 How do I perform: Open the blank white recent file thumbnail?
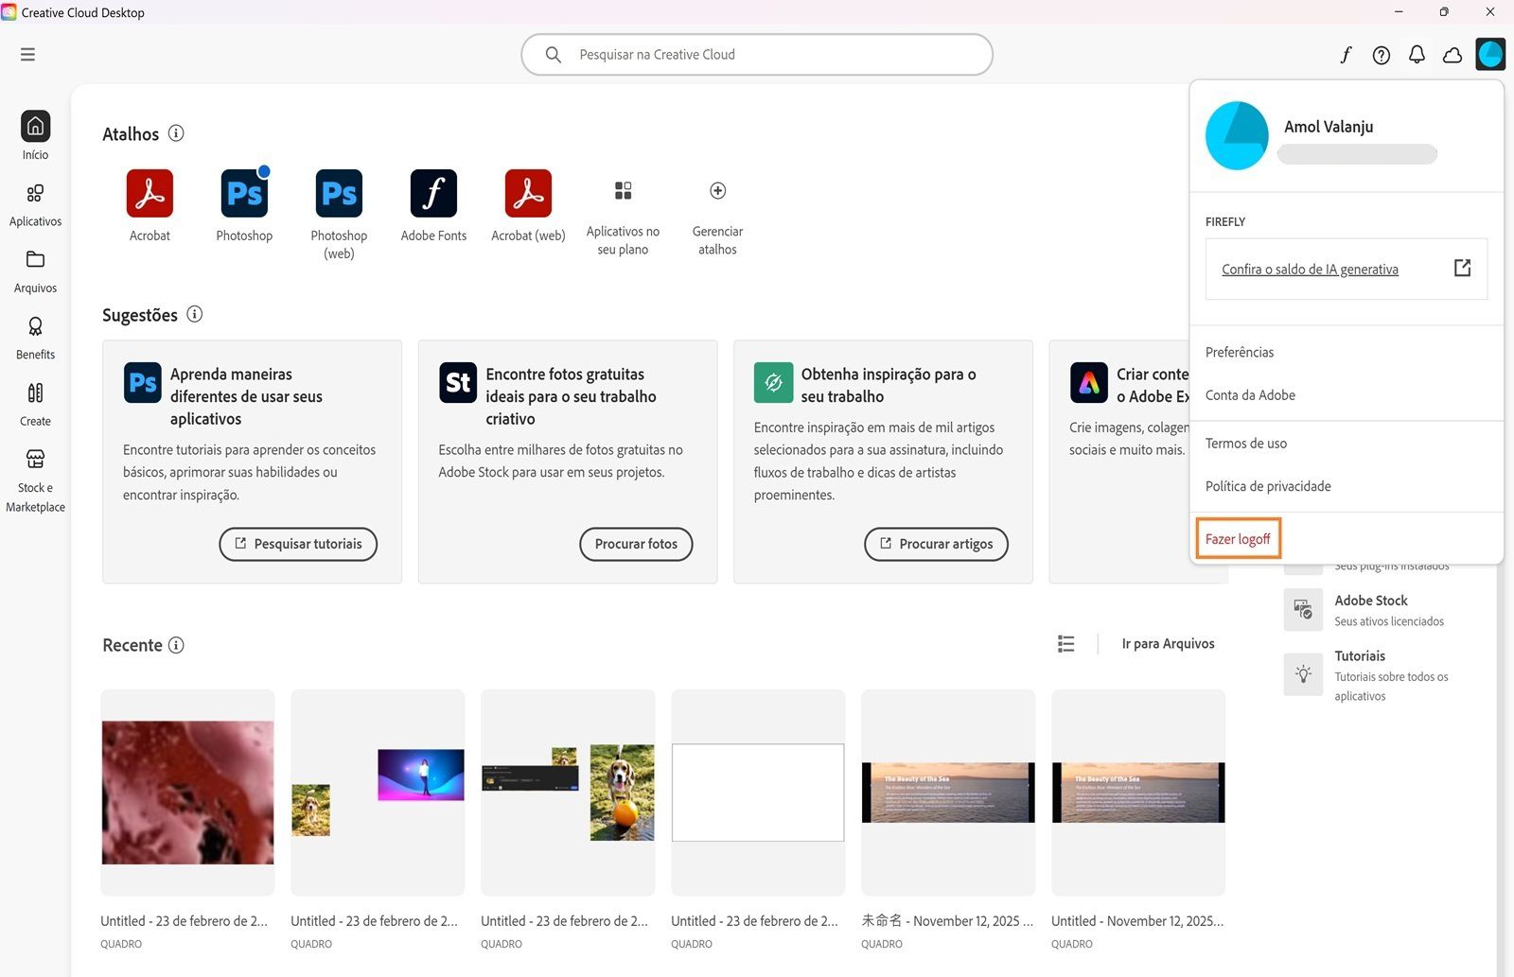point(758,793)
